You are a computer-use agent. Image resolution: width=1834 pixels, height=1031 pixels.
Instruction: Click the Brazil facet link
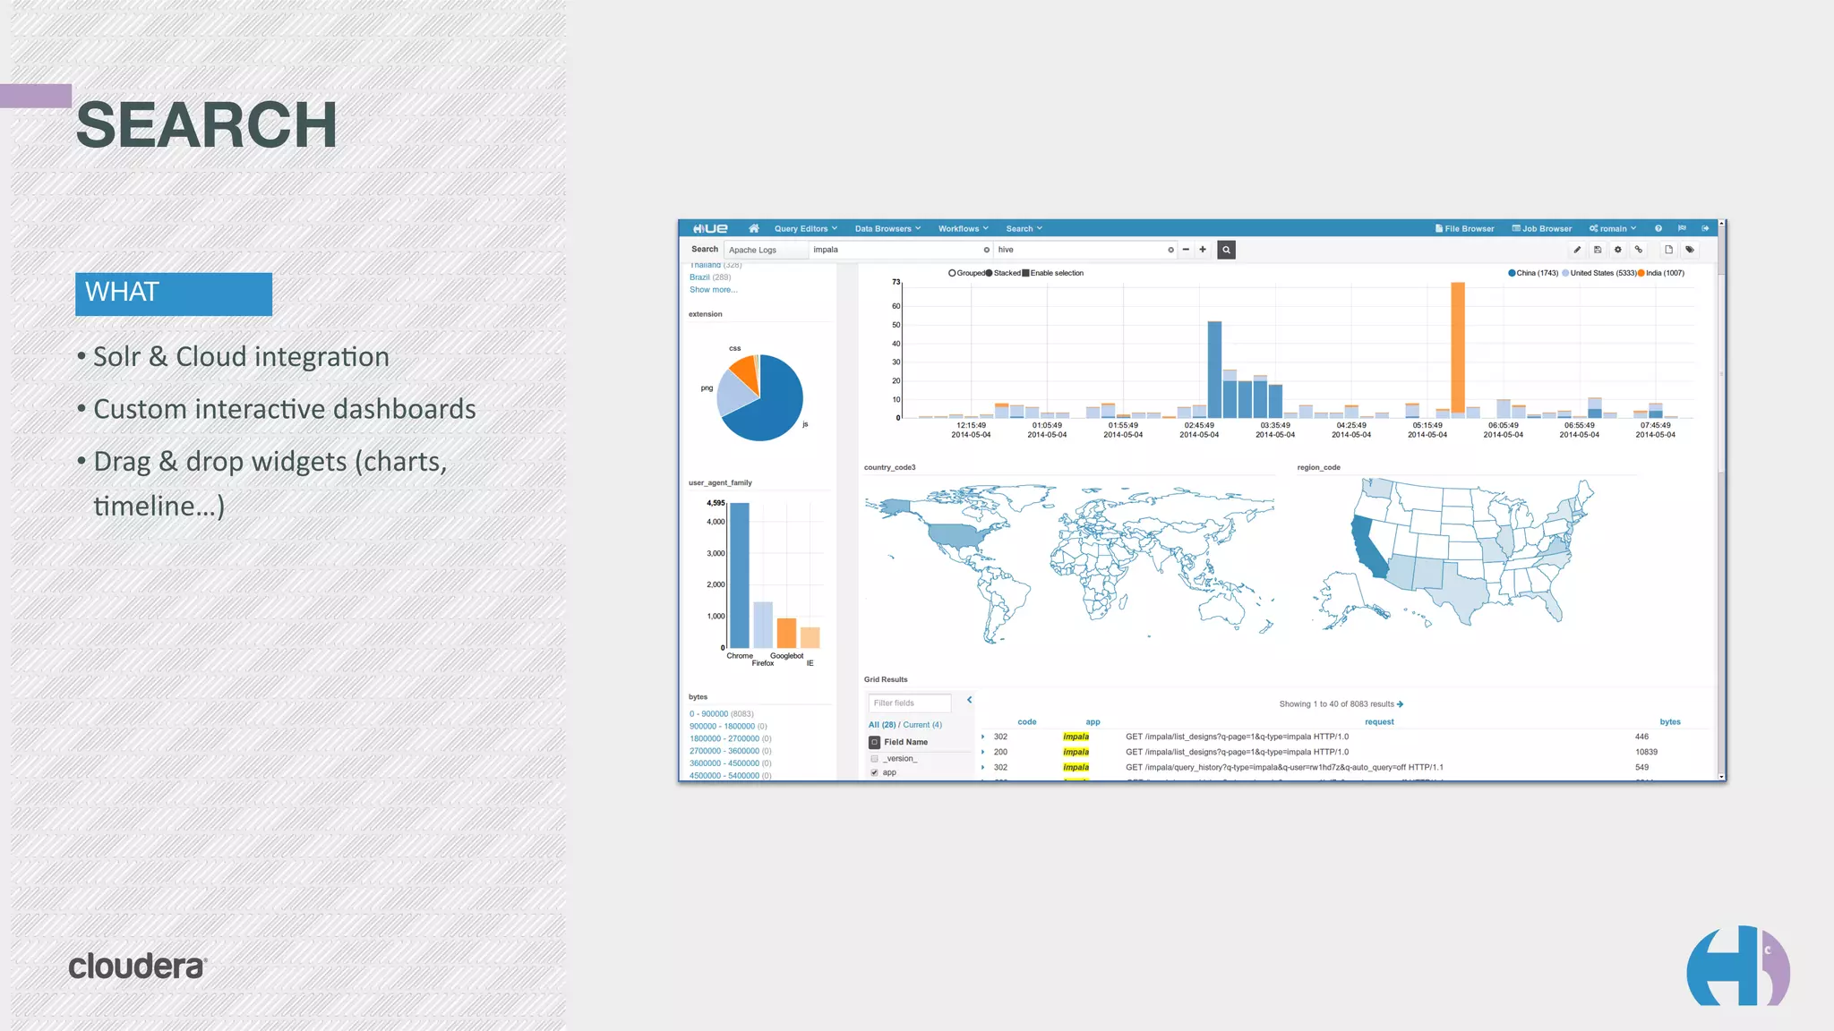(x=699, y=277)
